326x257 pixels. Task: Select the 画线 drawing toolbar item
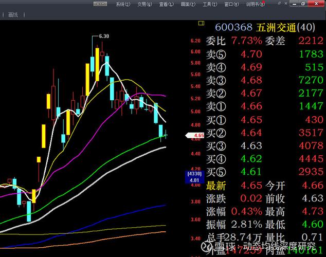[x=13, y=14]
